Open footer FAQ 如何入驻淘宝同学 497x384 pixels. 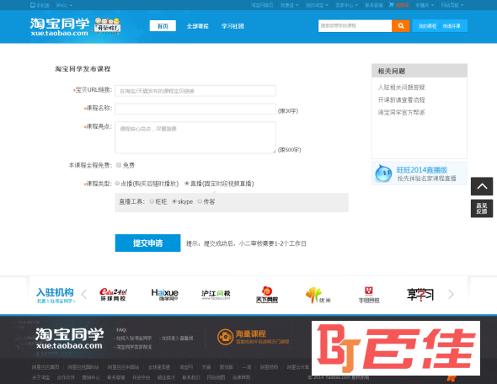[133, 339]
